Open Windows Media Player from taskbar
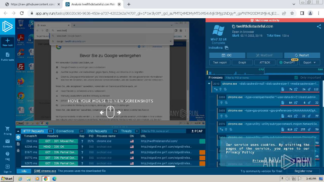Image resolution: width=324 pixels, height=182 pixels. (37, 179)
